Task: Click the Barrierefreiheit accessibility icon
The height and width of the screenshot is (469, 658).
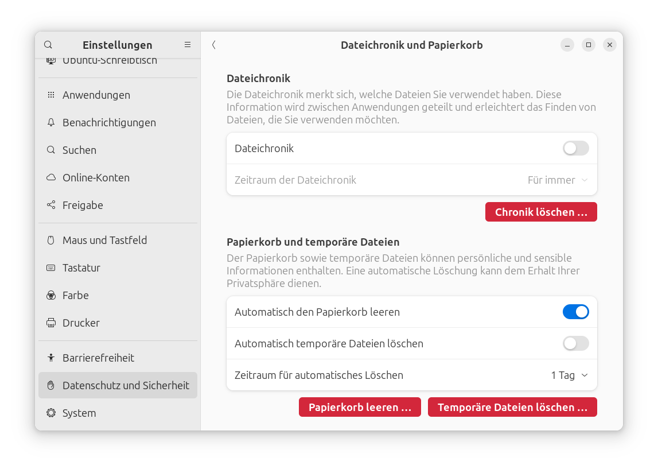Action: tap(51, 358)
